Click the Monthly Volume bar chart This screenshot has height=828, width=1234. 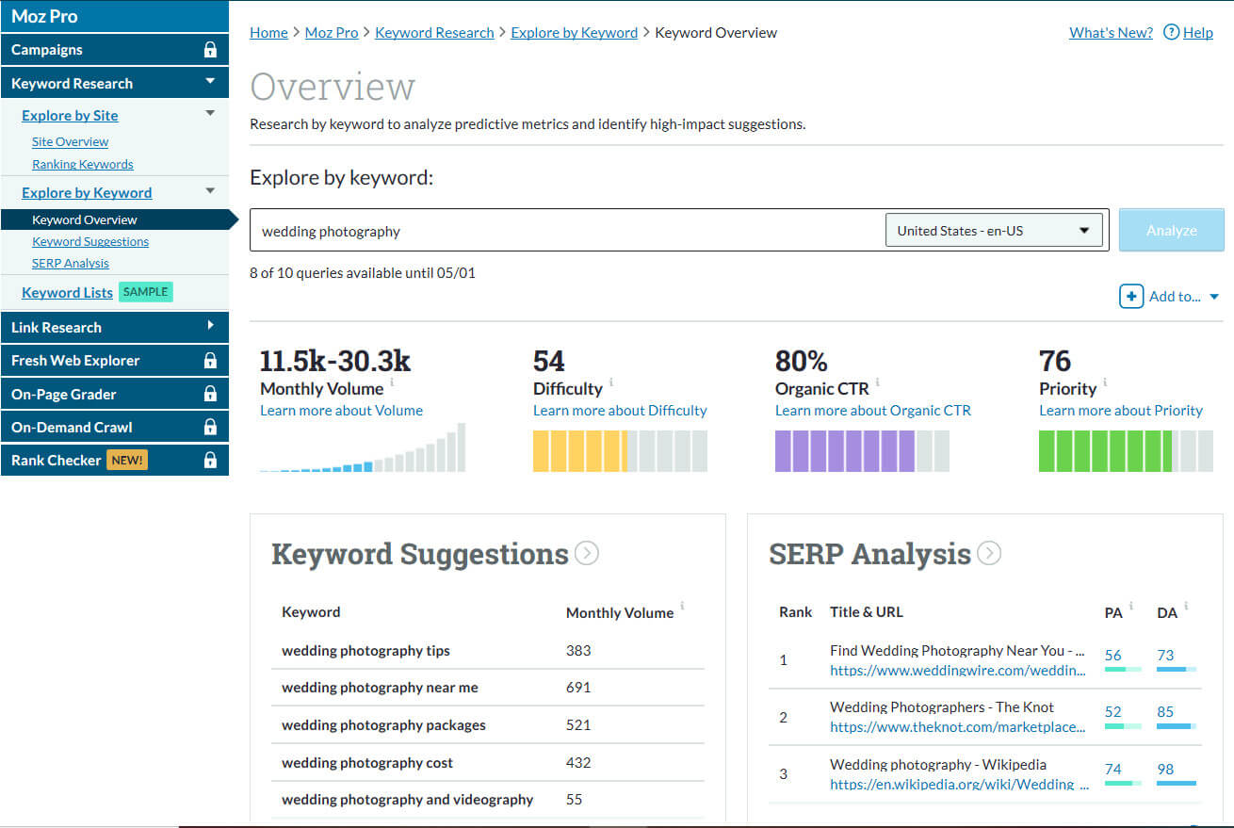click(363, 447)
